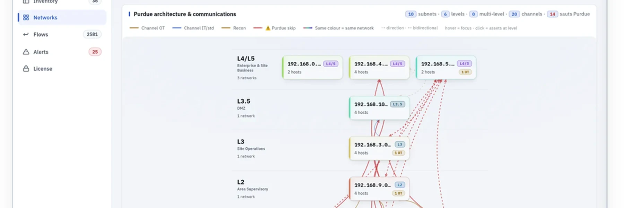Click the 3 networks label

pos(247,78)
